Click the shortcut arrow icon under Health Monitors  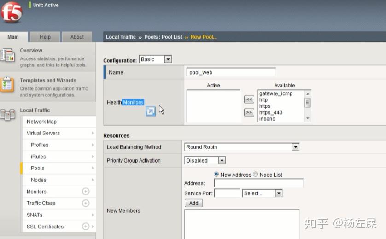pos(151,111)
